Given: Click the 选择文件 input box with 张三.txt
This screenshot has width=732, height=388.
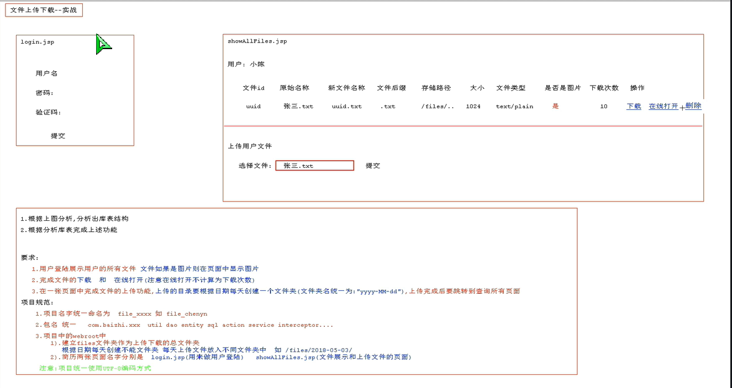Looking at the screenshot, I should click(314, 166).
